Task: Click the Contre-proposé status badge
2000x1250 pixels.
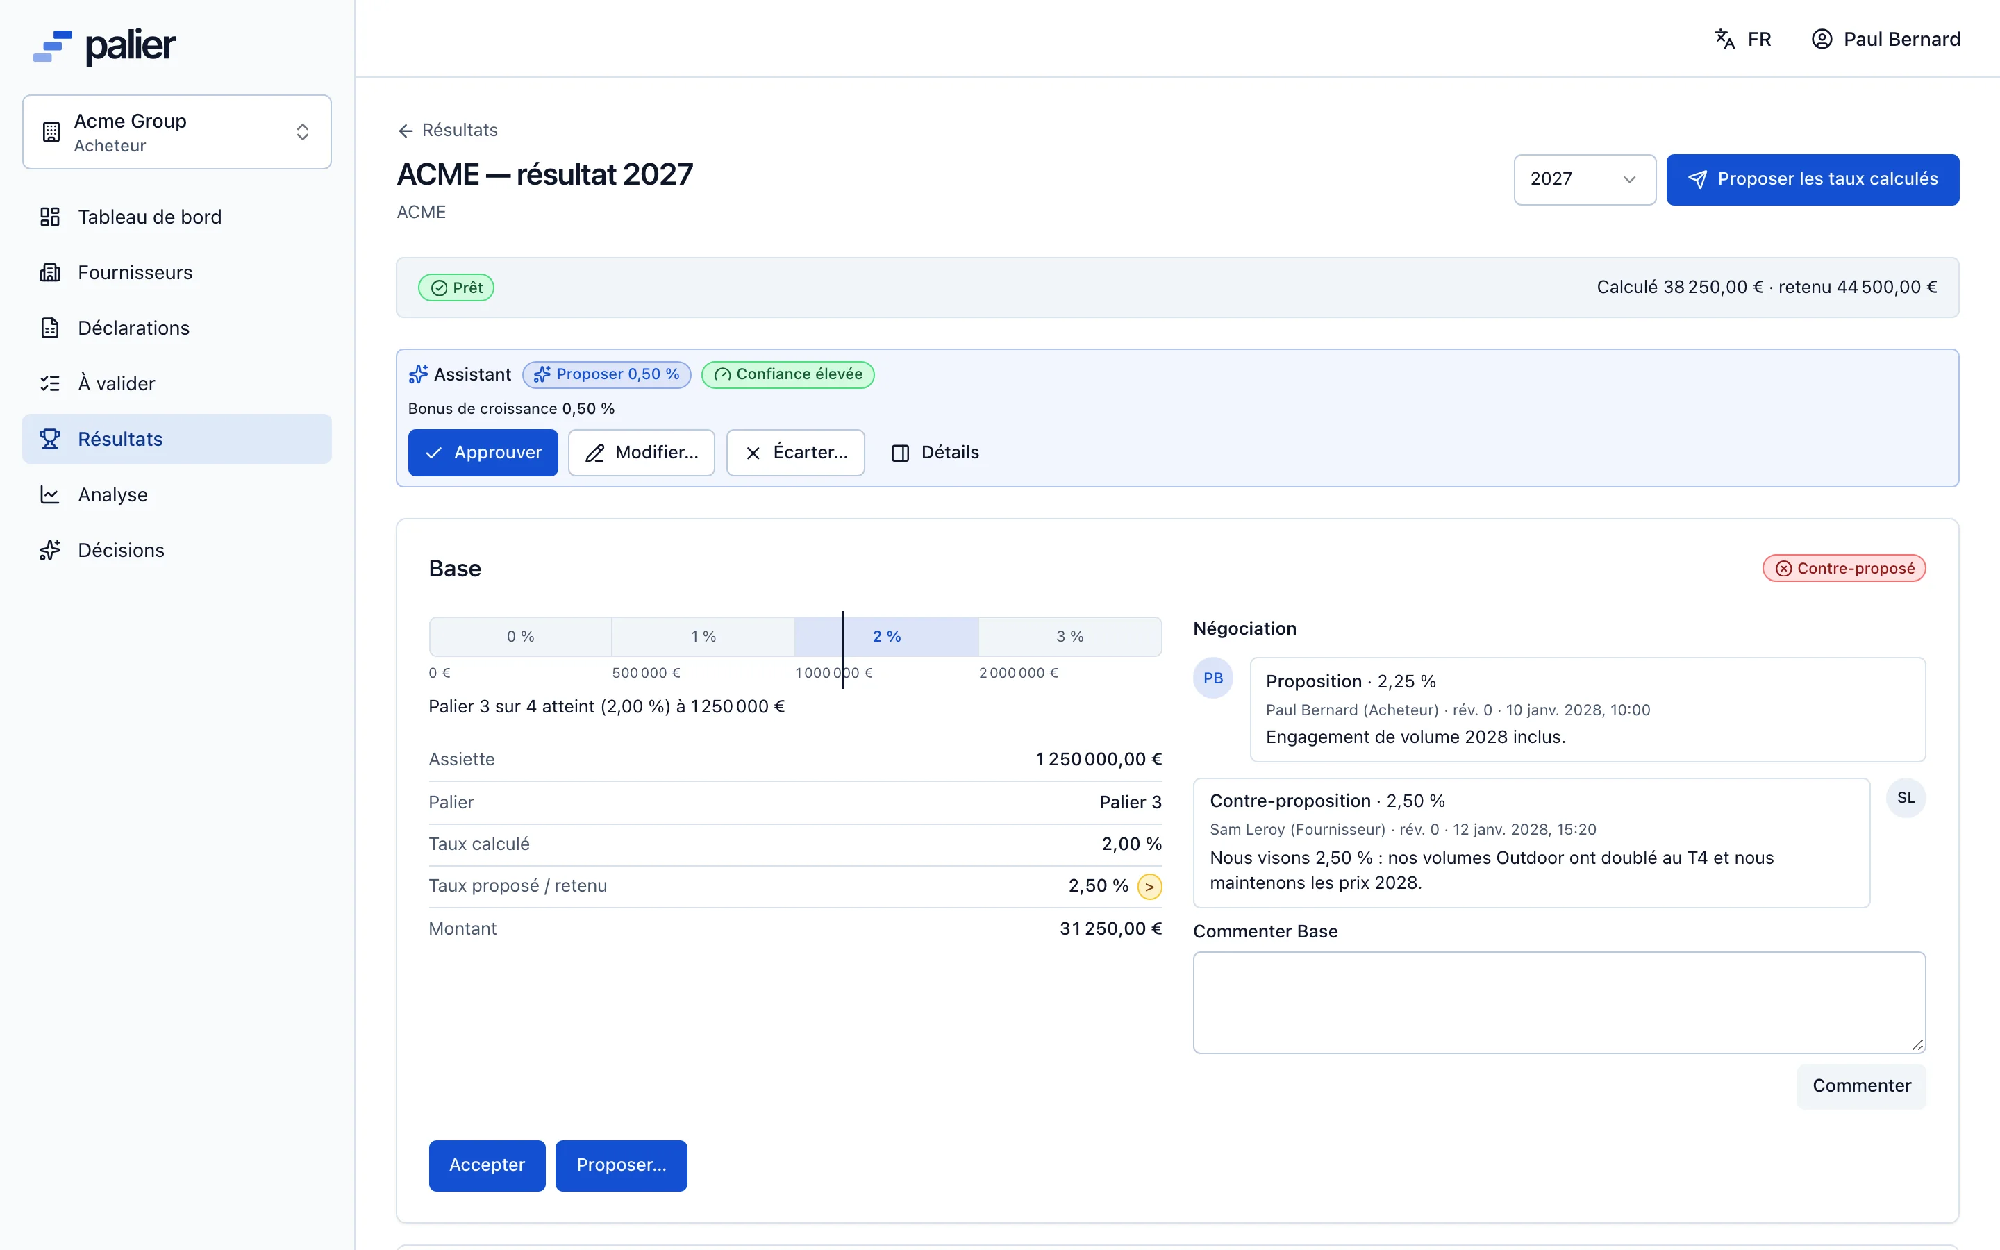Action: pos(1844,568)
